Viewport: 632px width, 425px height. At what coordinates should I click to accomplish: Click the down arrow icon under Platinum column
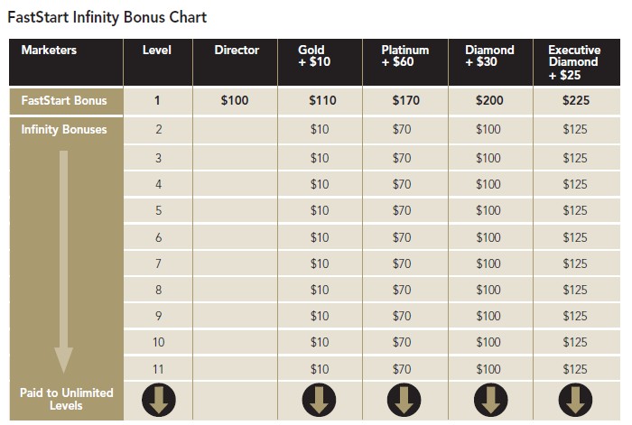[x=404, y=400]
